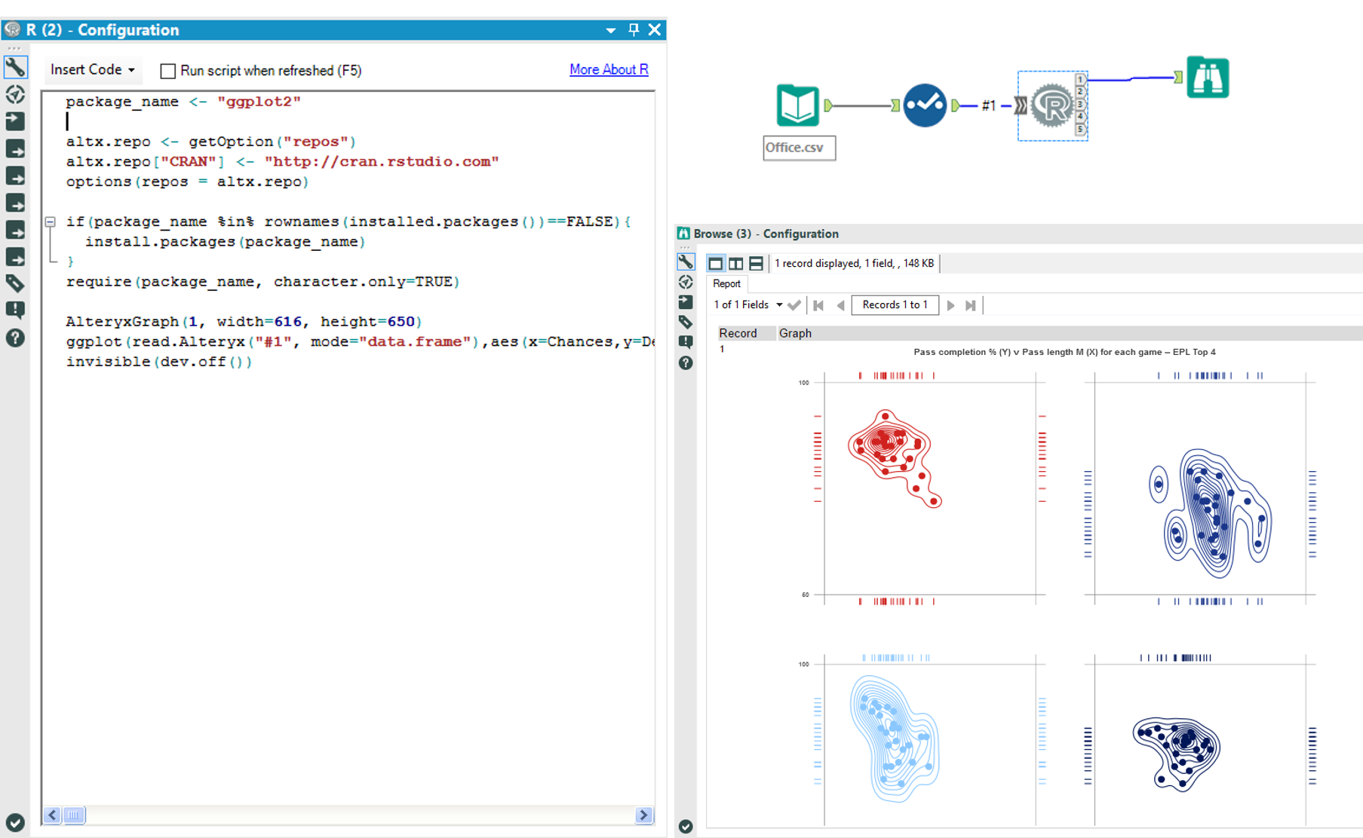
Task: Click the checkmark icon at bottom of Browse Configuration
Action: coord(686,827)
